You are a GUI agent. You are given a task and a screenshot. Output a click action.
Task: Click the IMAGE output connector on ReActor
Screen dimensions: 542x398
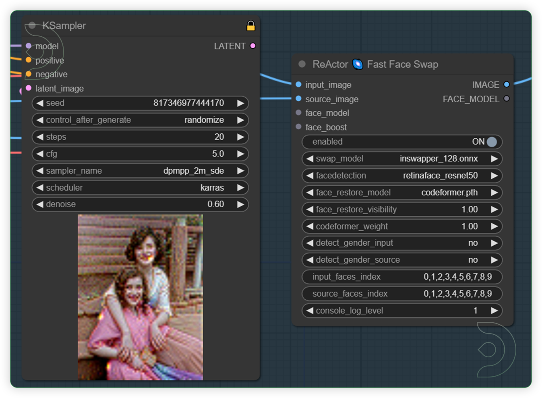507,85
